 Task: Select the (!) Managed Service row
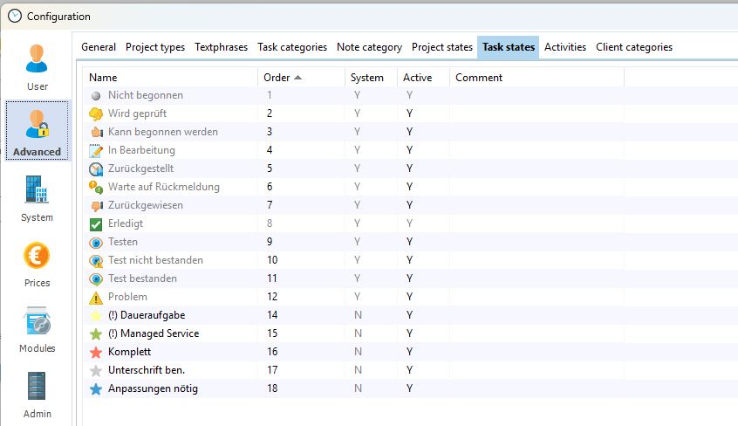click(x=154, y=333)
